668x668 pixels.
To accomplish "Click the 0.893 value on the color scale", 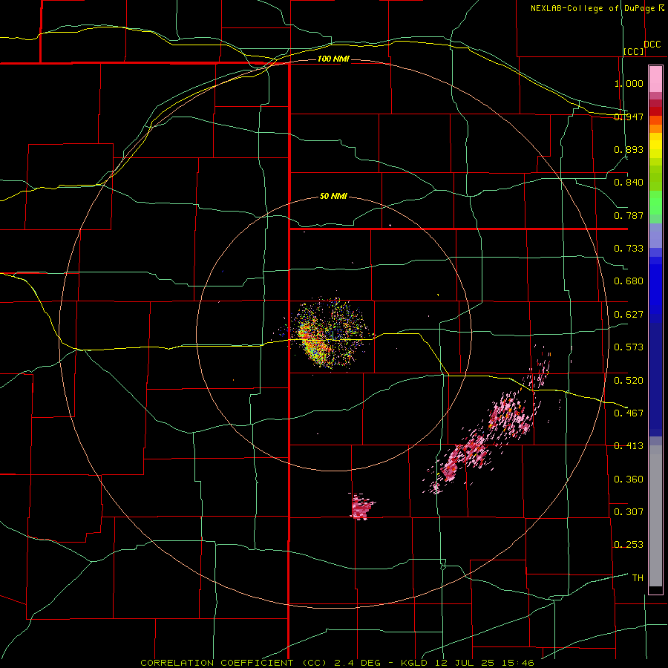I will [x=629, y=149].
